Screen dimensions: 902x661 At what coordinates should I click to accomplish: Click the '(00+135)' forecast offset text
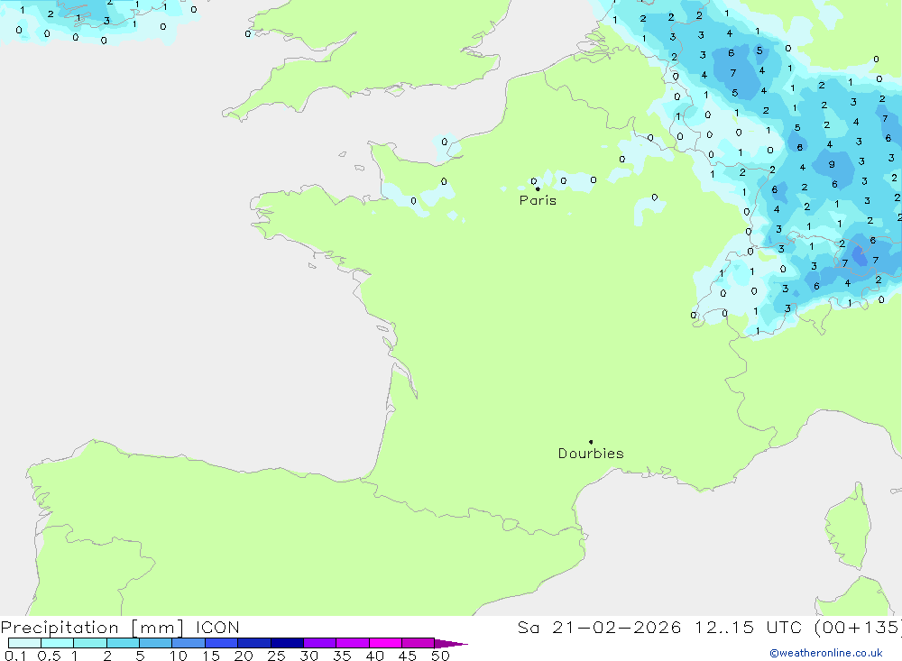pos(859,627)
